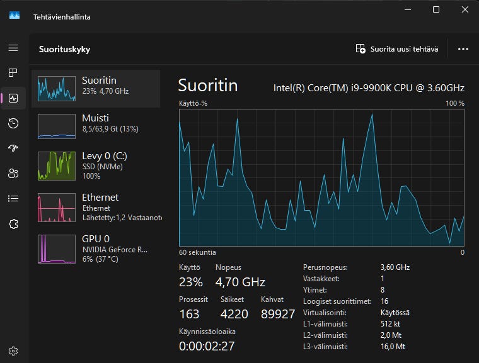The width and height of the screenshot is (479, 363).
Task: Click L3-välimuisti value 16,0 Mt
Action: (393, 347)
